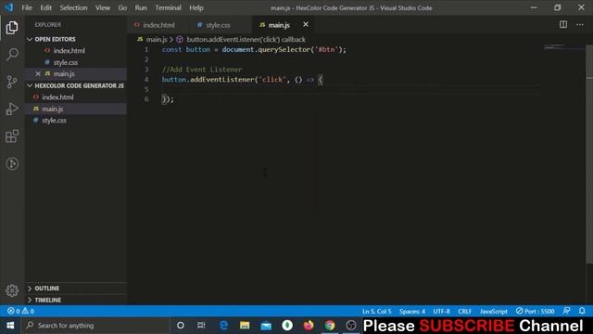This screenshot has width=593, height=334.
Task: Collapse HexColor Code Generator JS folder
Action: coord(76,86)
